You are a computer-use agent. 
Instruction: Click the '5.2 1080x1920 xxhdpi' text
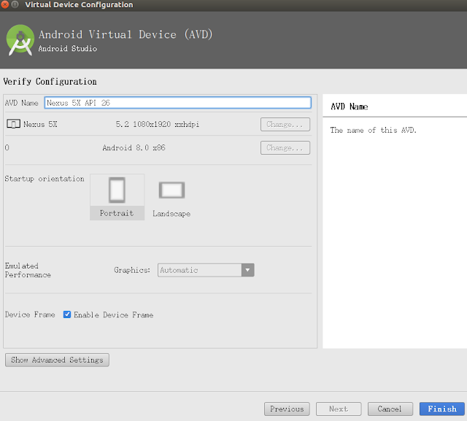pyautogui.click(x=158, y=124)
